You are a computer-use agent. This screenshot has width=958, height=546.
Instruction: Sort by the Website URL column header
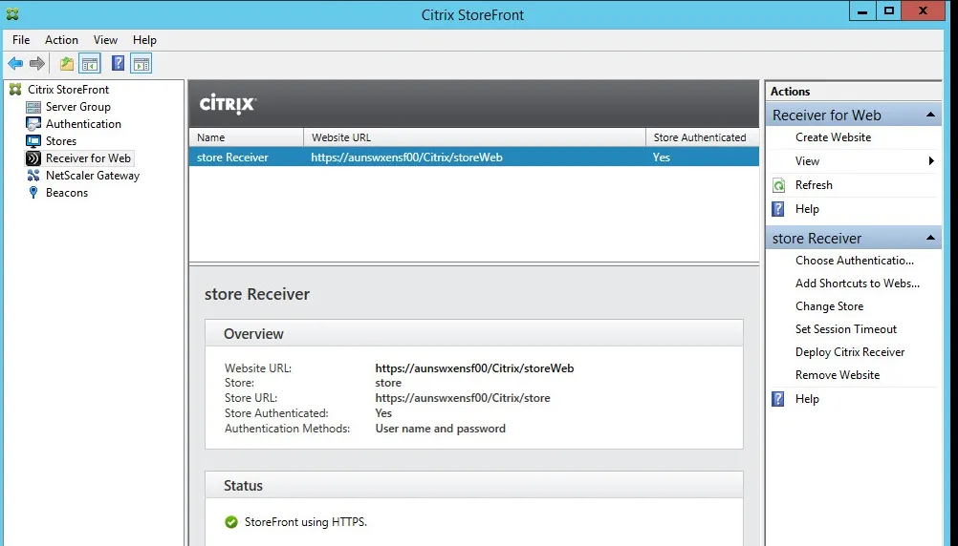pyautogui.click(x=475, y=137)
